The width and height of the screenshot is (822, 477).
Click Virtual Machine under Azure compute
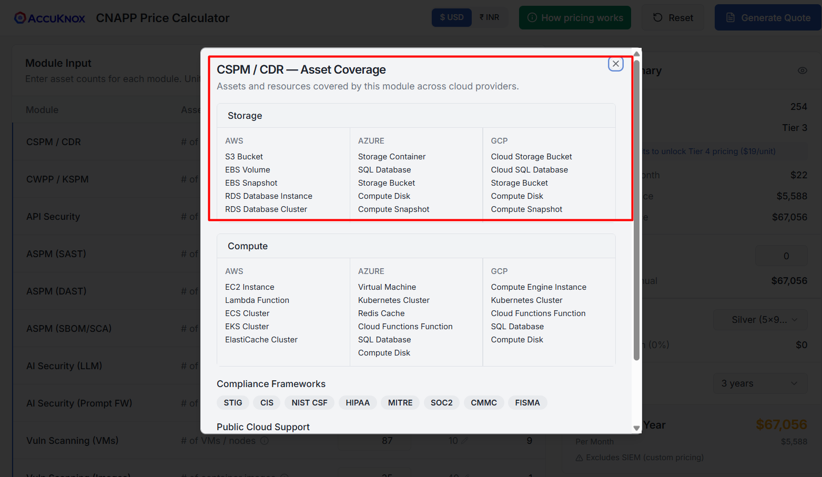[x=387, y=287]
